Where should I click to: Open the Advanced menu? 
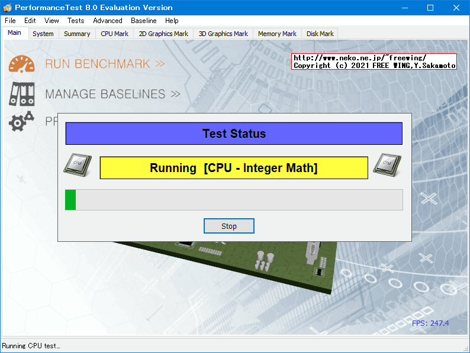click(108, 21)
